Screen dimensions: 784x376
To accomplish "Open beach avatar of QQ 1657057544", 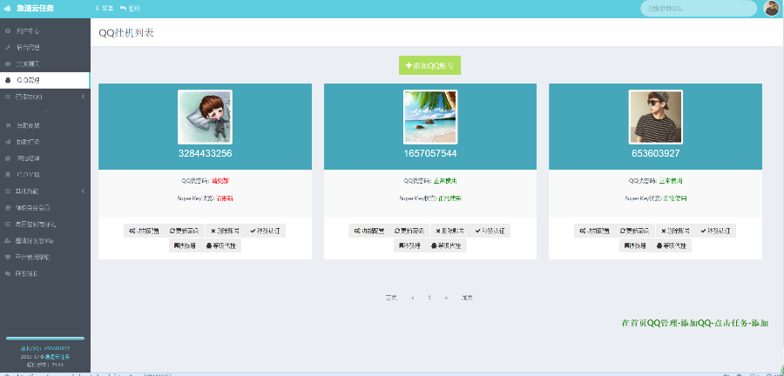I will click(x=430, y=117).
